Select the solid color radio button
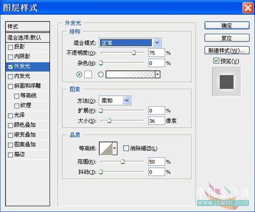The image size is (255, 212). pos(79,74)
